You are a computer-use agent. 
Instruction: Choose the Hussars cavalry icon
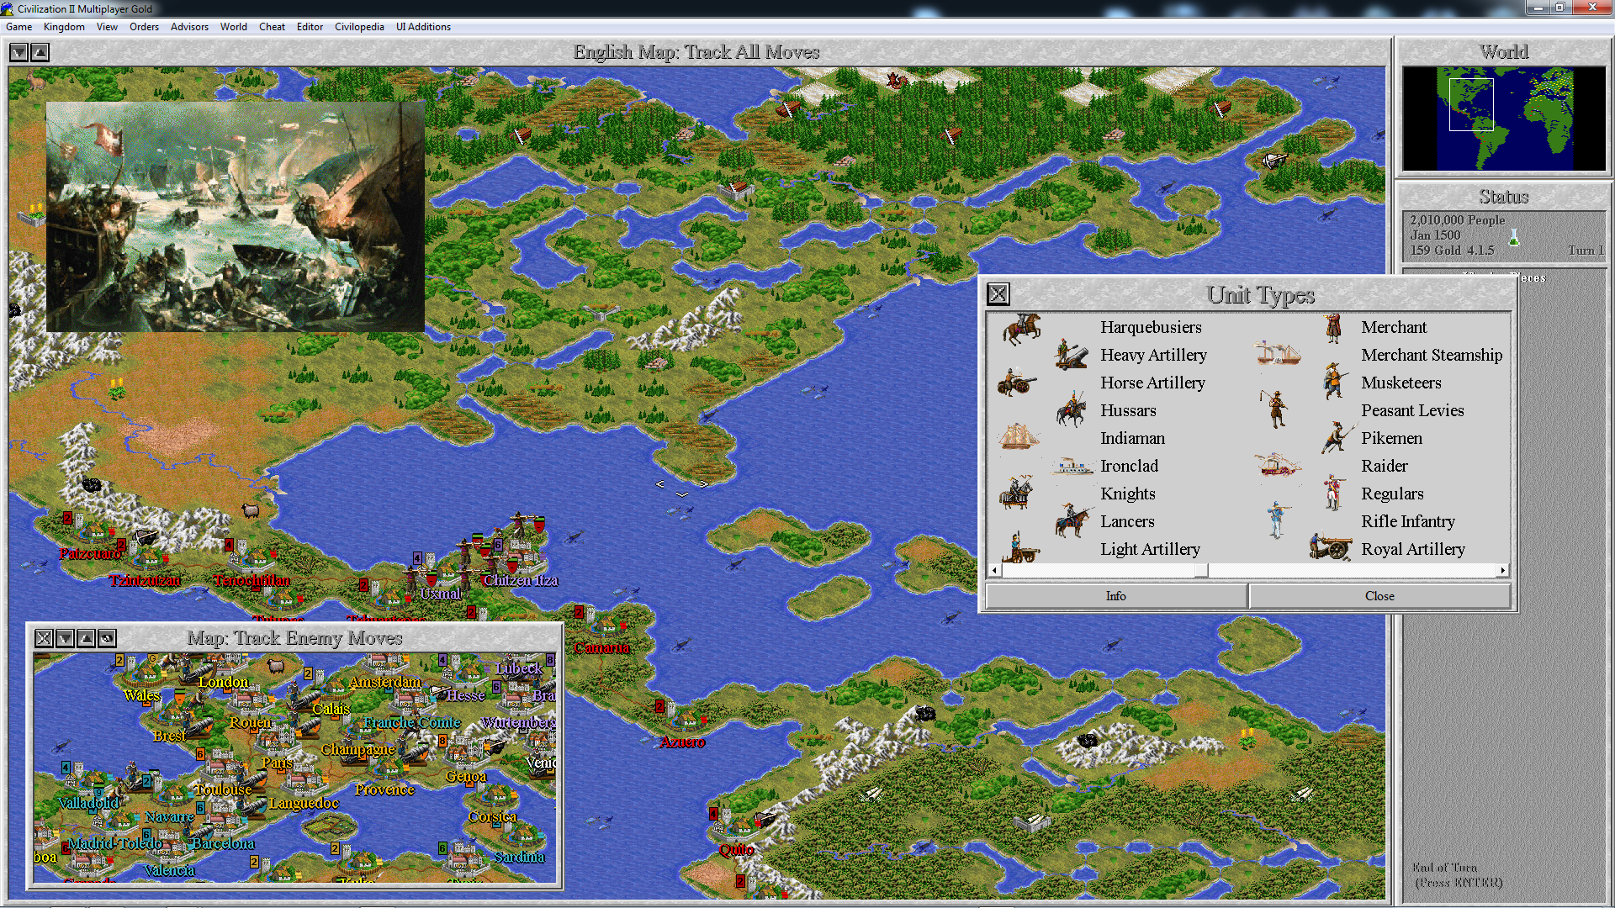1072,410
